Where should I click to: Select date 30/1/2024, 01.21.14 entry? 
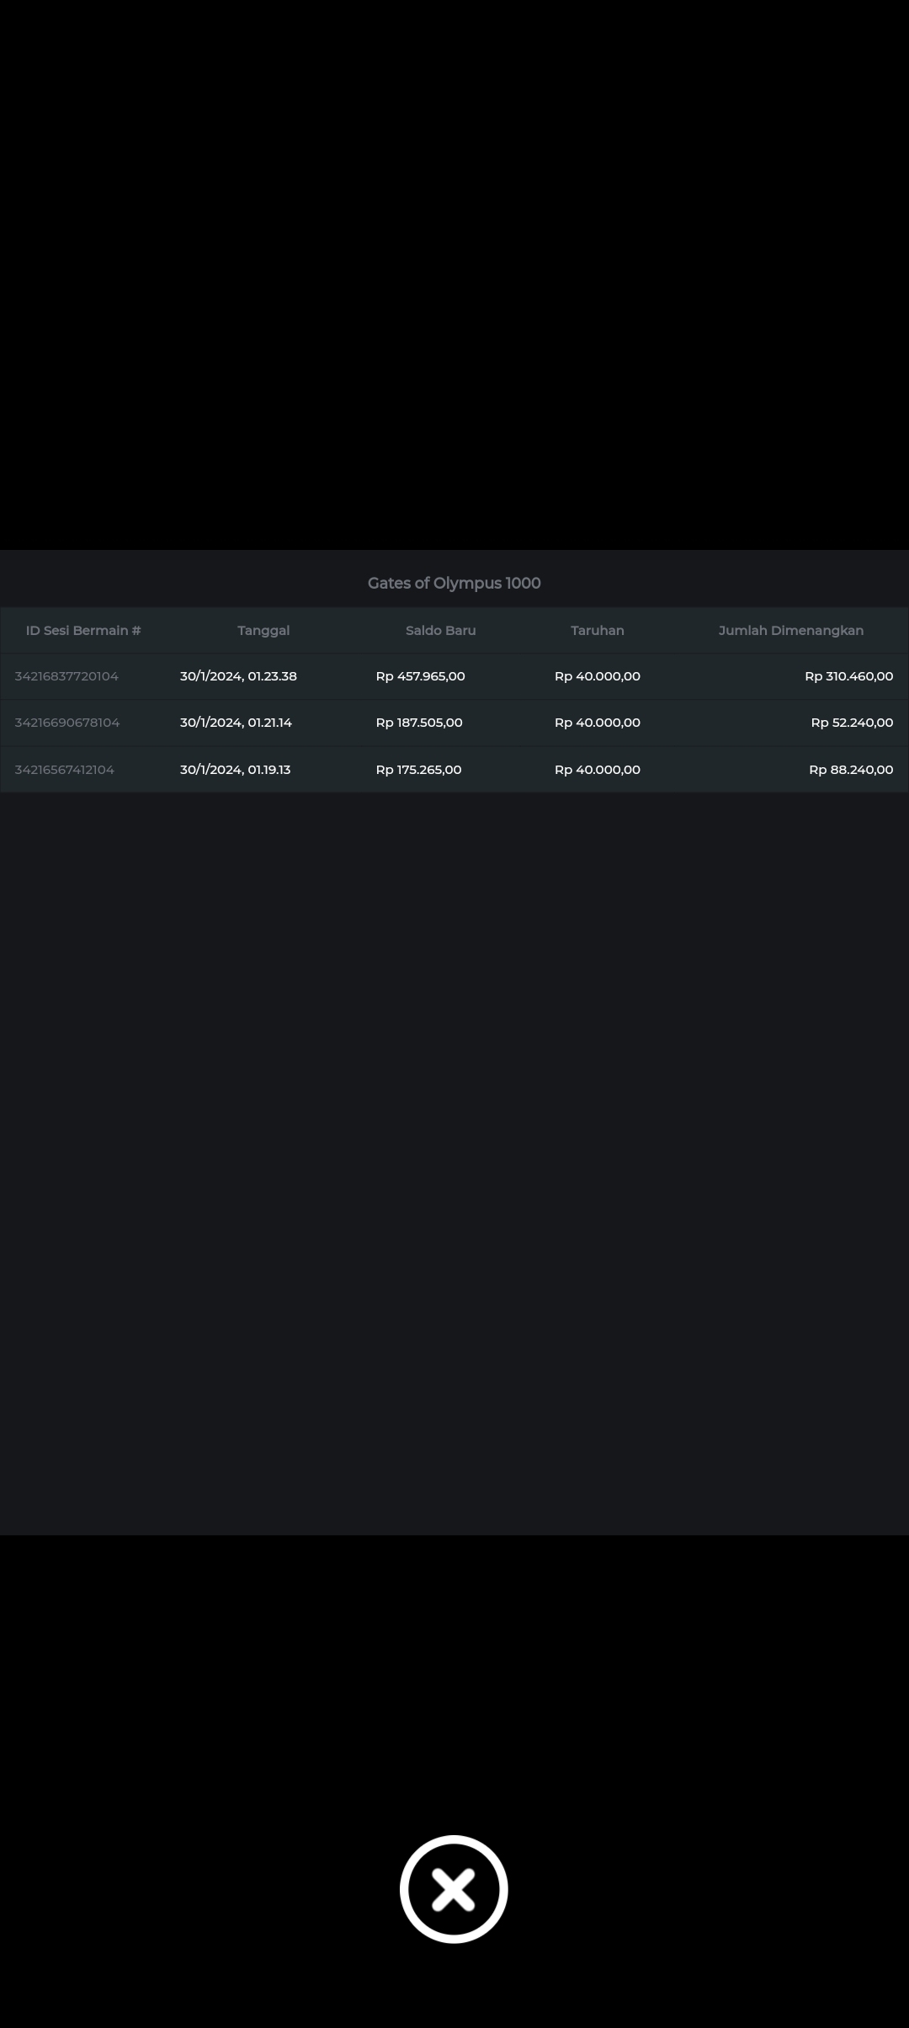click(x=236, y=723)
